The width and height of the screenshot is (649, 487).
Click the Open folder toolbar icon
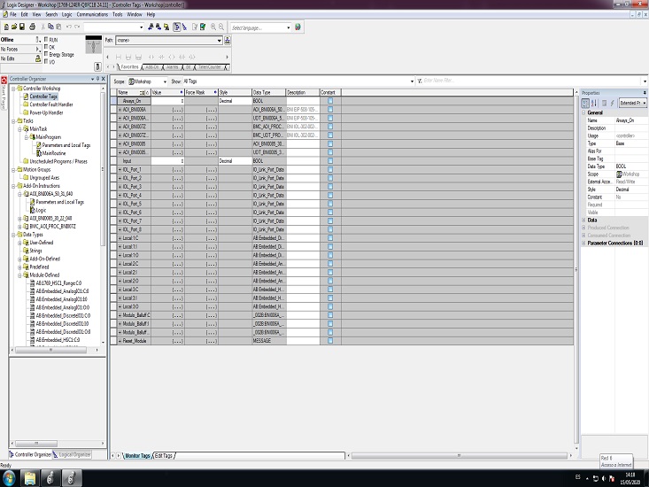13,27
